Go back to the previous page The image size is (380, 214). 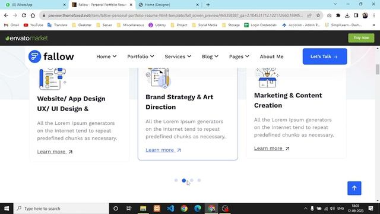[x=6, y=15]
